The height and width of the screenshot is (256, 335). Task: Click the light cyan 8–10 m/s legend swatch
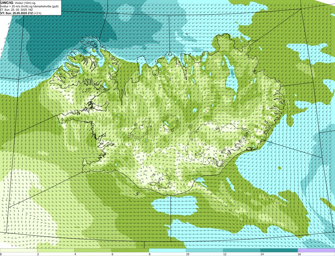(167, 250)
